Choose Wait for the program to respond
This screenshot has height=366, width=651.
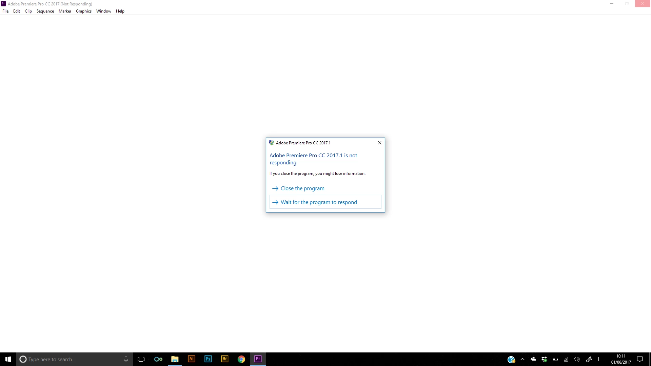click(x=318, y=202)
